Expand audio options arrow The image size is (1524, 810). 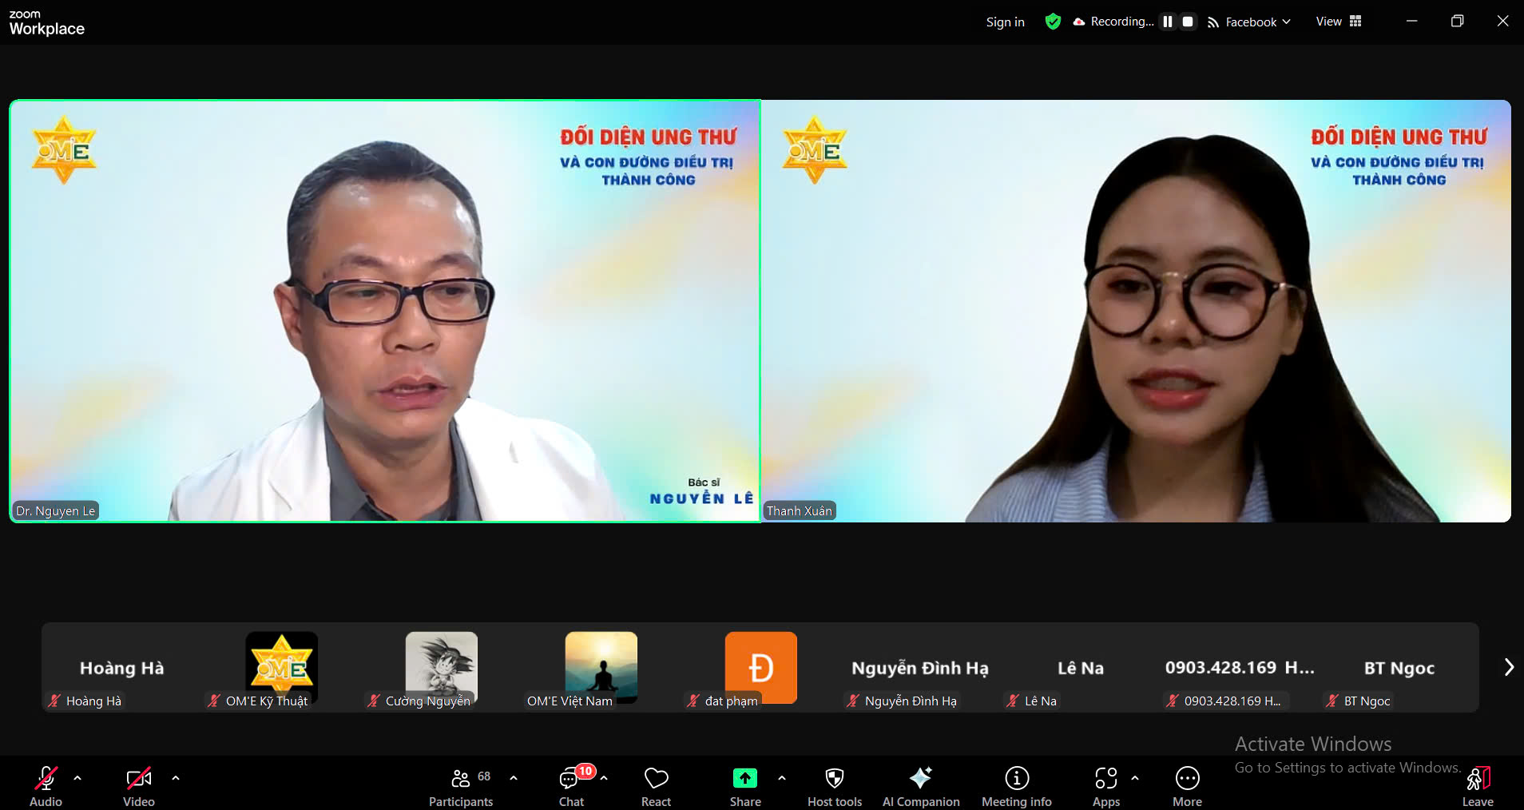[x=77, y=777]
